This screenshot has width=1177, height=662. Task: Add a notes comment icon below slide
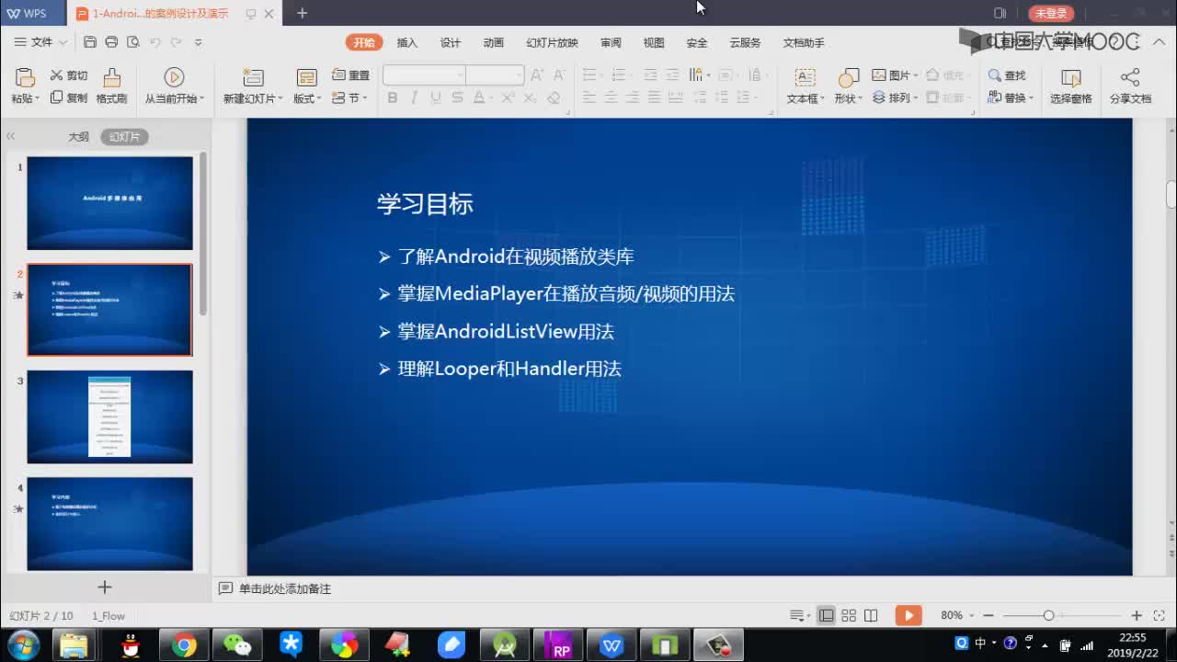click(x=225, y=588)
